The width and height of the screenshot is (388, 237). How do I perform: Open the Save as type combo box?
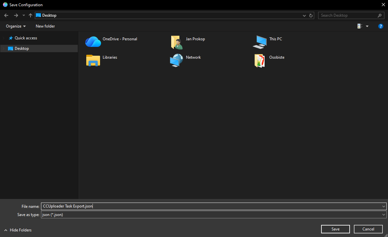(x=214, y=215)
